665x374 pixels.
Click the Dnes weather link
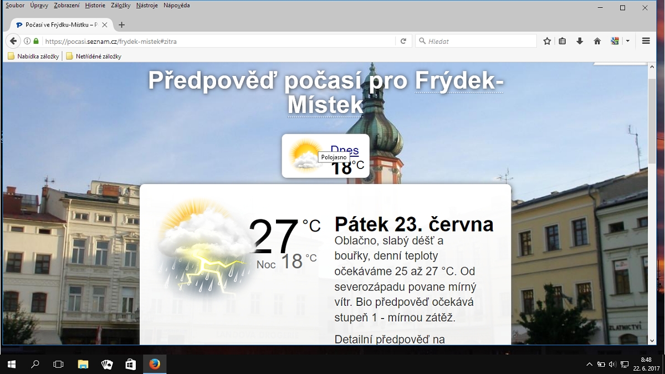(344, 149)
